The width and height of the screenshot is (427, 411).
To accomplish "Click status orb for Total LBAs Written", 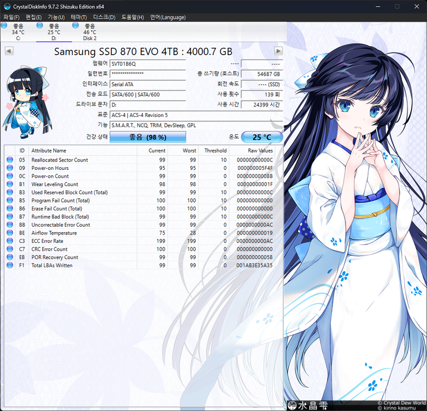I will point(10,265).
